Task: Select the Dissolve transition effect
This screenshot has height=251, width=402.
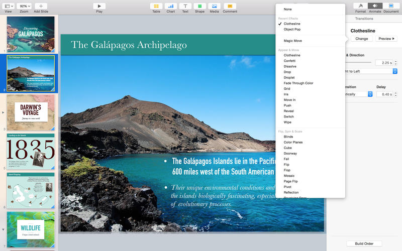Action: pyautogui.click(x=290, y=66)
